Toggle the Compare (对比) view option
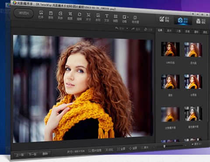The image size is (210, 162). click(x=109, y=150)
